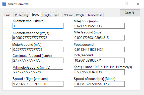This screenshot has height=95, width=144.
Task: Select the Meter/second (m/s) field
Action: click(38, 50)
